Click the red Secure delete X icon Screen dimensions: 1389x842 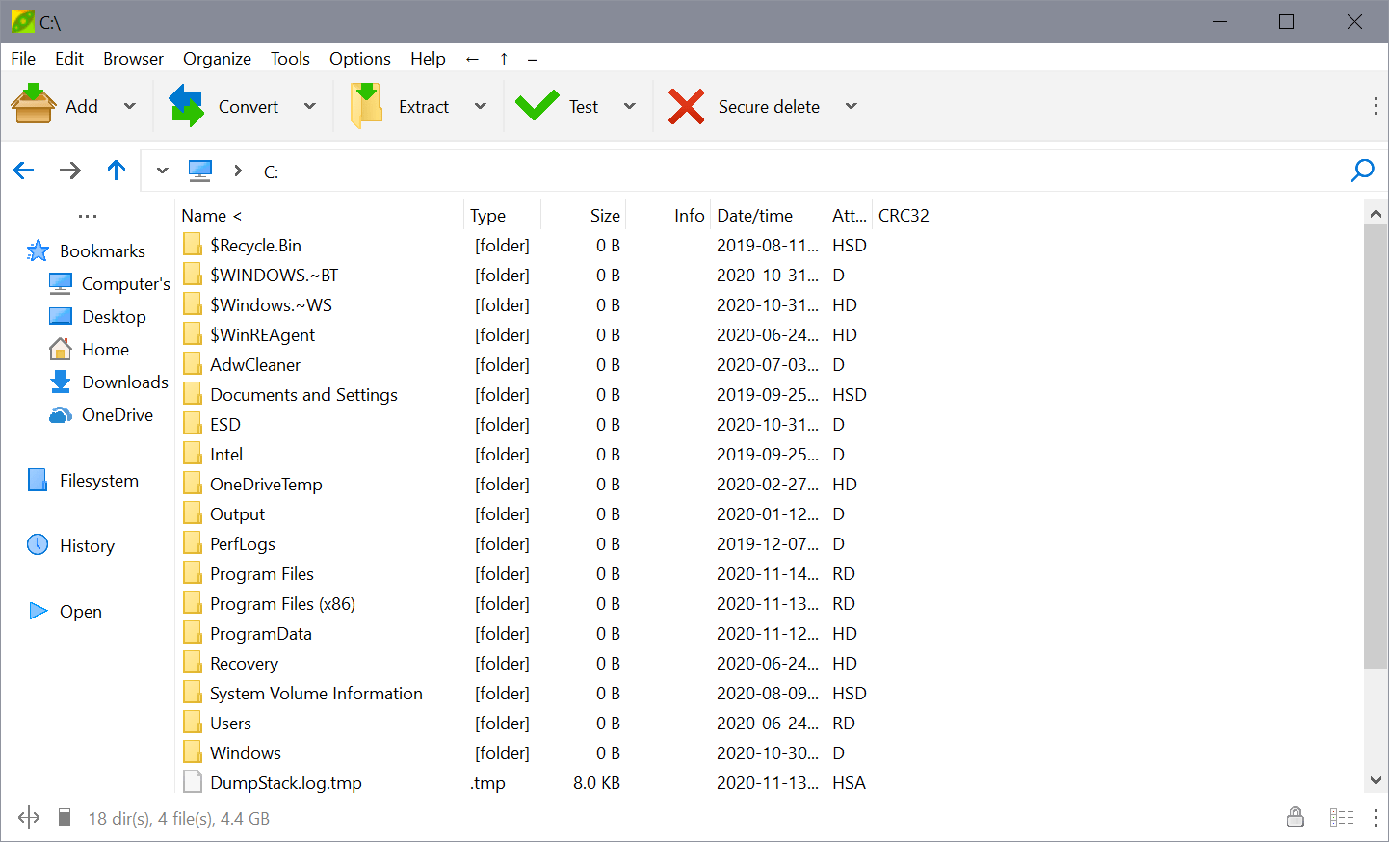pos(686,106)
